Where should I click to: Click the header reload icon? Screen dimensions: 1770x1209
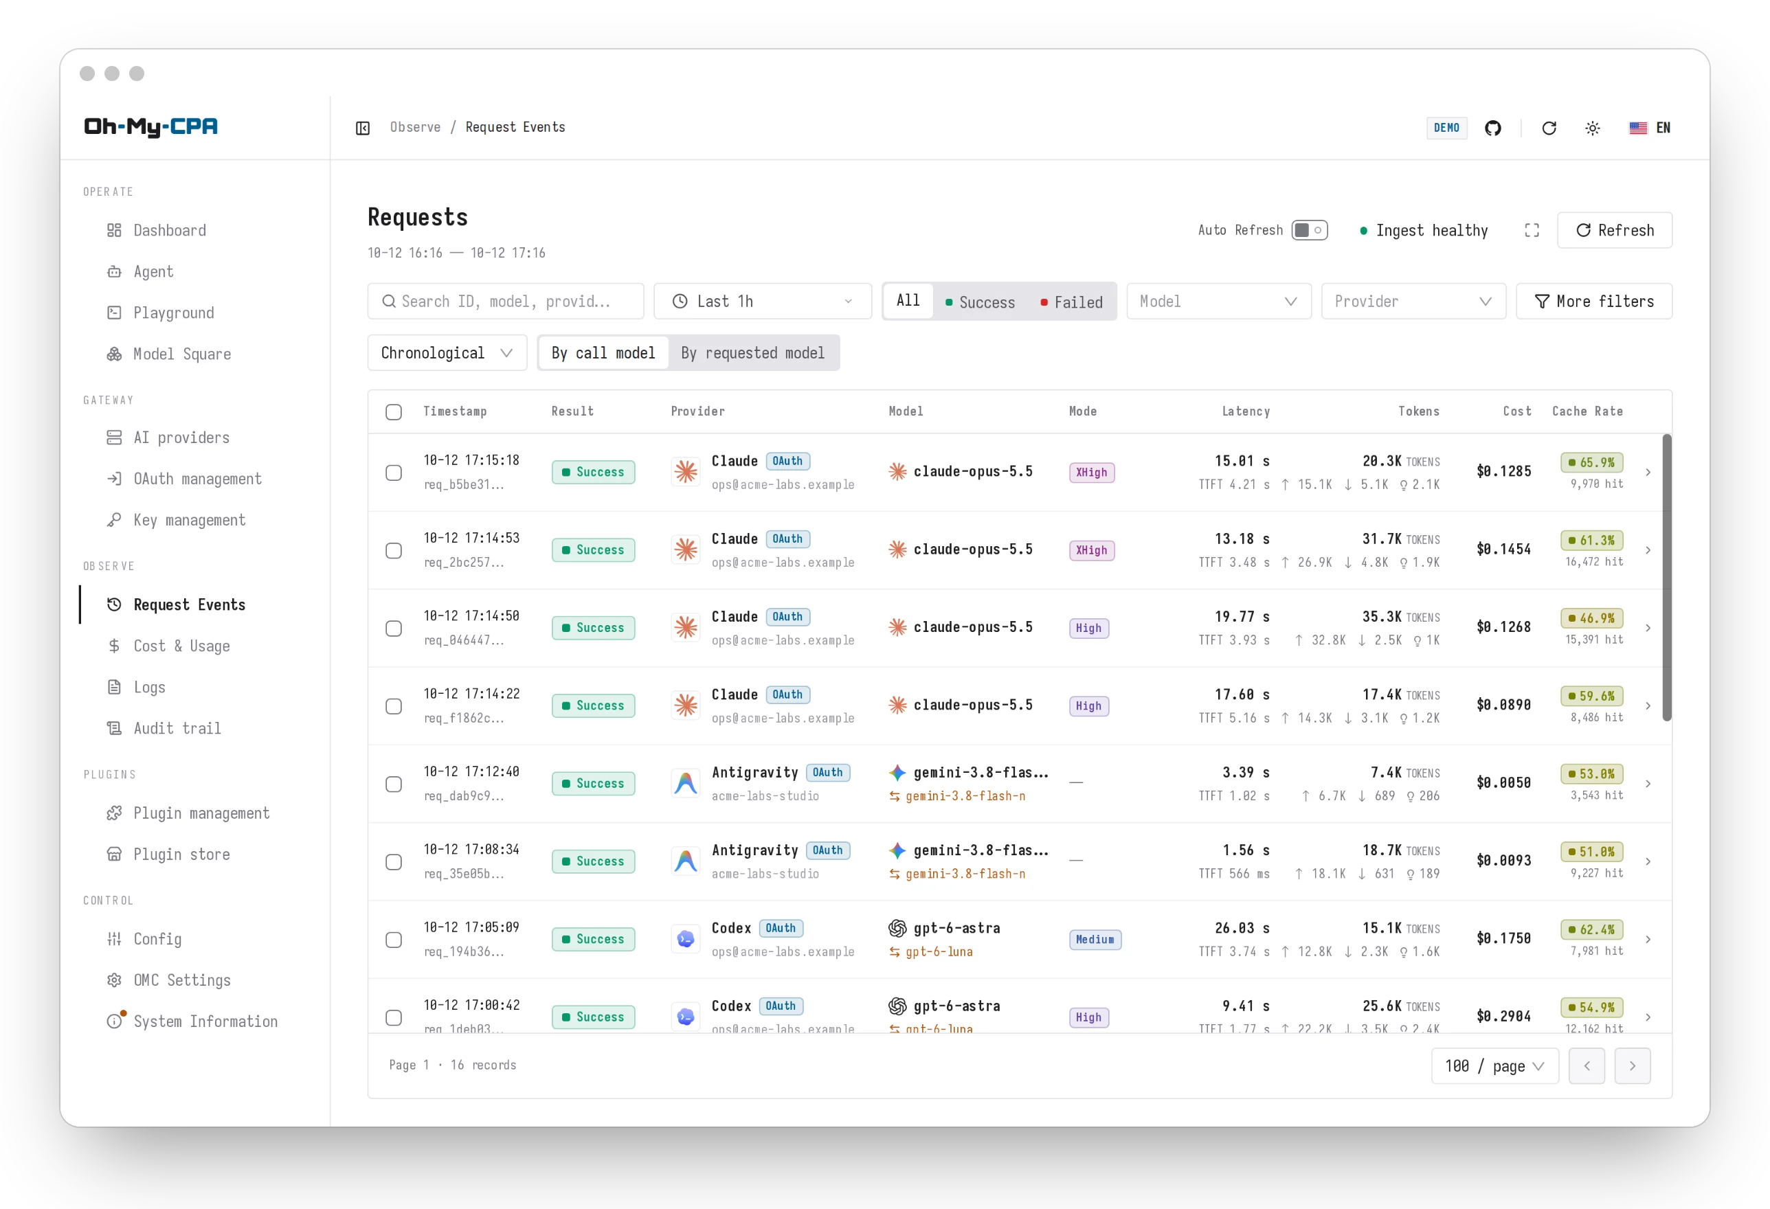click(x=1548, y=128)
